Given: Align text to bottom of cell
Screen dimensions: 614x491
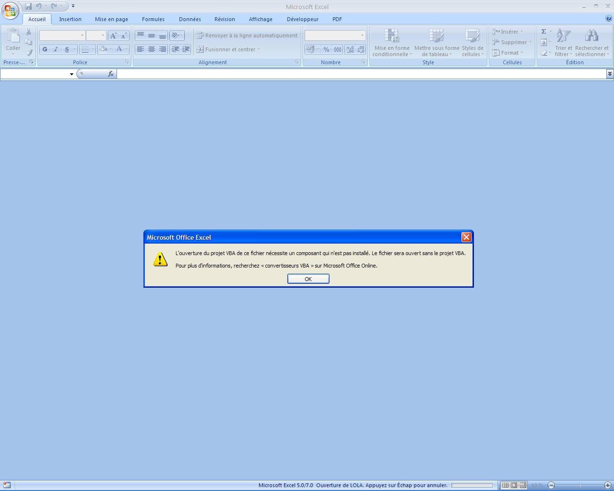Looking at the screenshot, I should click(162, 35).
